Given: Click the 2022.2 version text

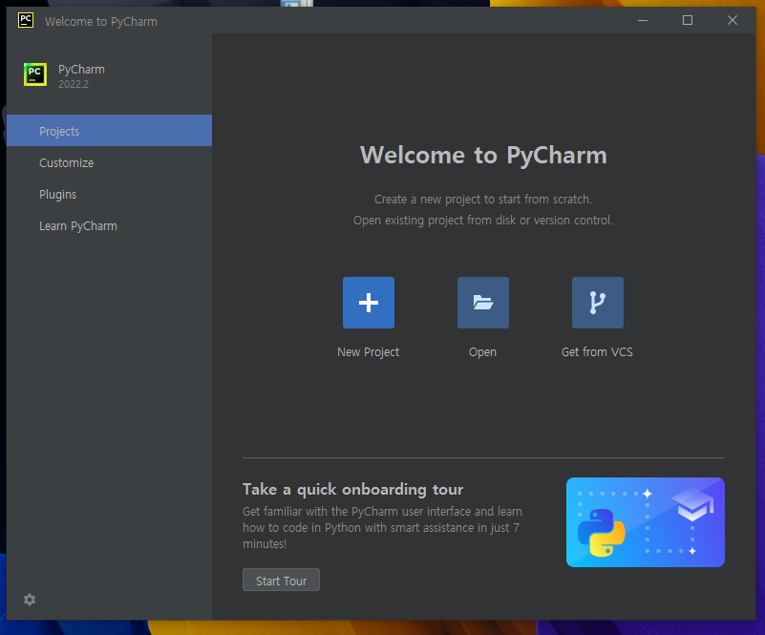Looking at the screenshot, I should [74, 84].
